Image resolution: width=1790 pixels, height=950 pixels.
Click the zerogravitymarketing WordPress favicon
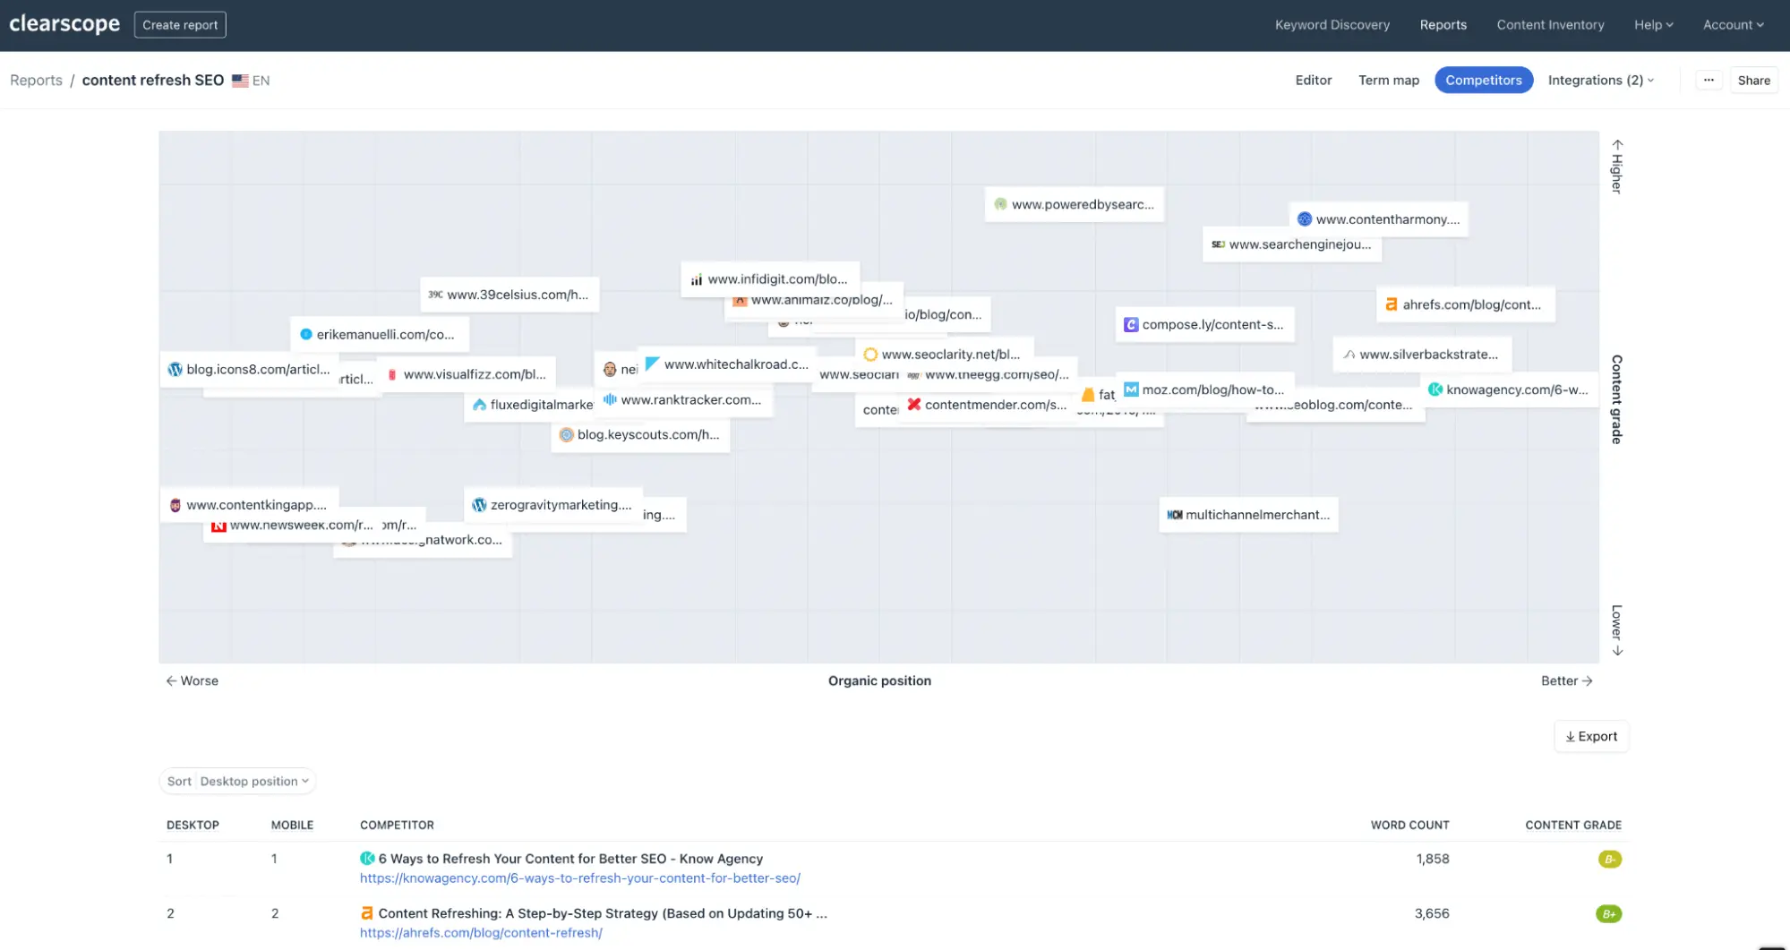[x=480, y=505]
